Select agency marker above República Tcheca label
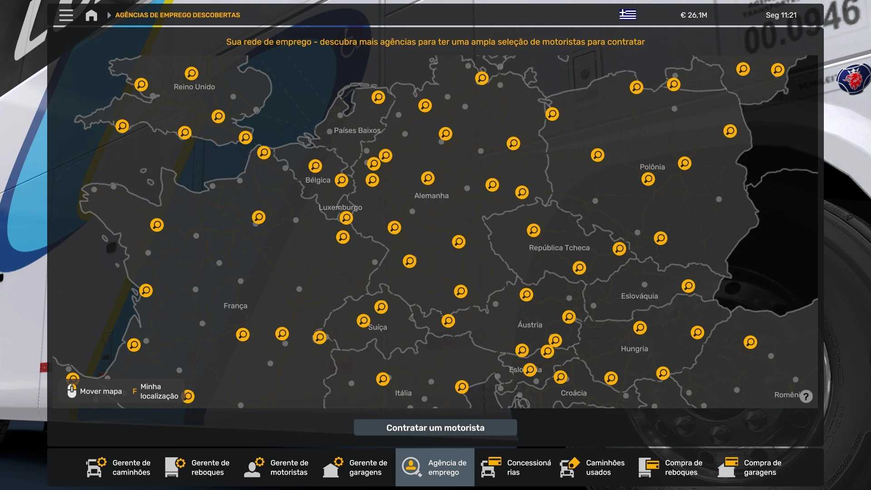The width and height of the screenshot is (871, 490). 533,230
